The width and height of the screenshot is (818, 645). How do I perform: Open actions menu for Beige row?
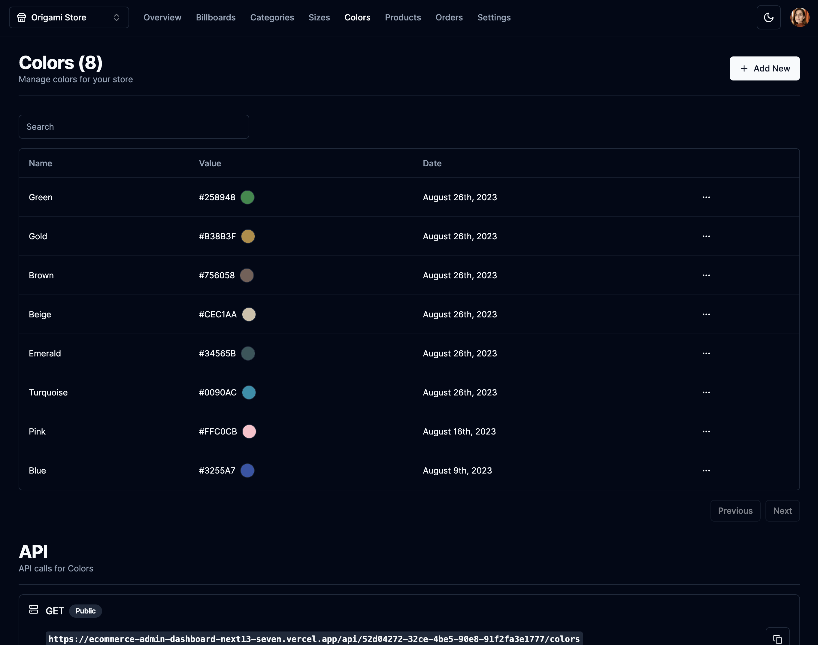click(706, 315)
